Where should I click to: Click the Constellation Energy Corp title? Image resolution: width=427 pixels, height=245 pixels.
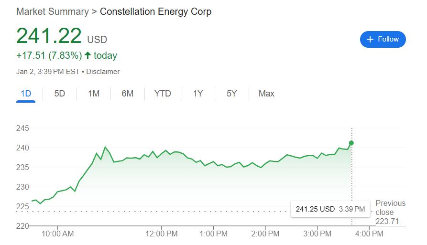pos(155,11)
